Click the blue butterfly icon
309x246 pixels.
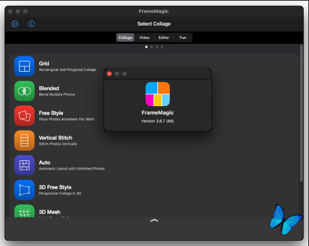286,219
